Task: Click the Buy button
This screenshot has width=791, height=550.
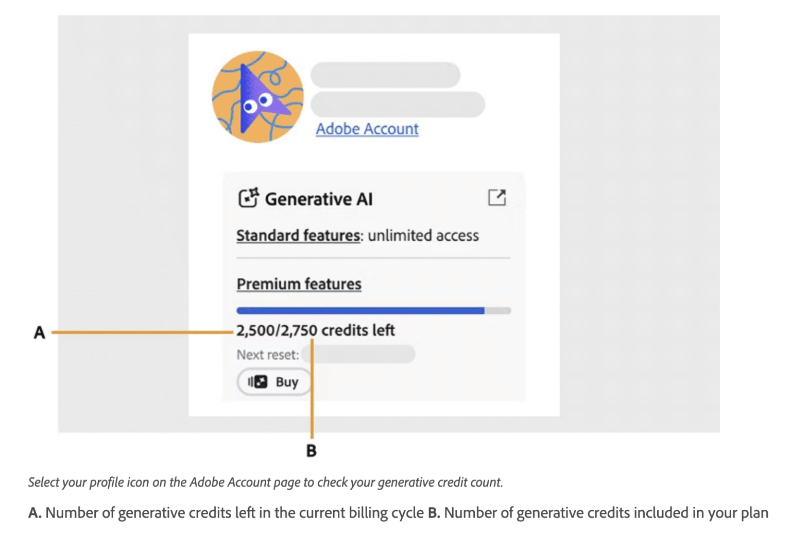Action: 273,381
